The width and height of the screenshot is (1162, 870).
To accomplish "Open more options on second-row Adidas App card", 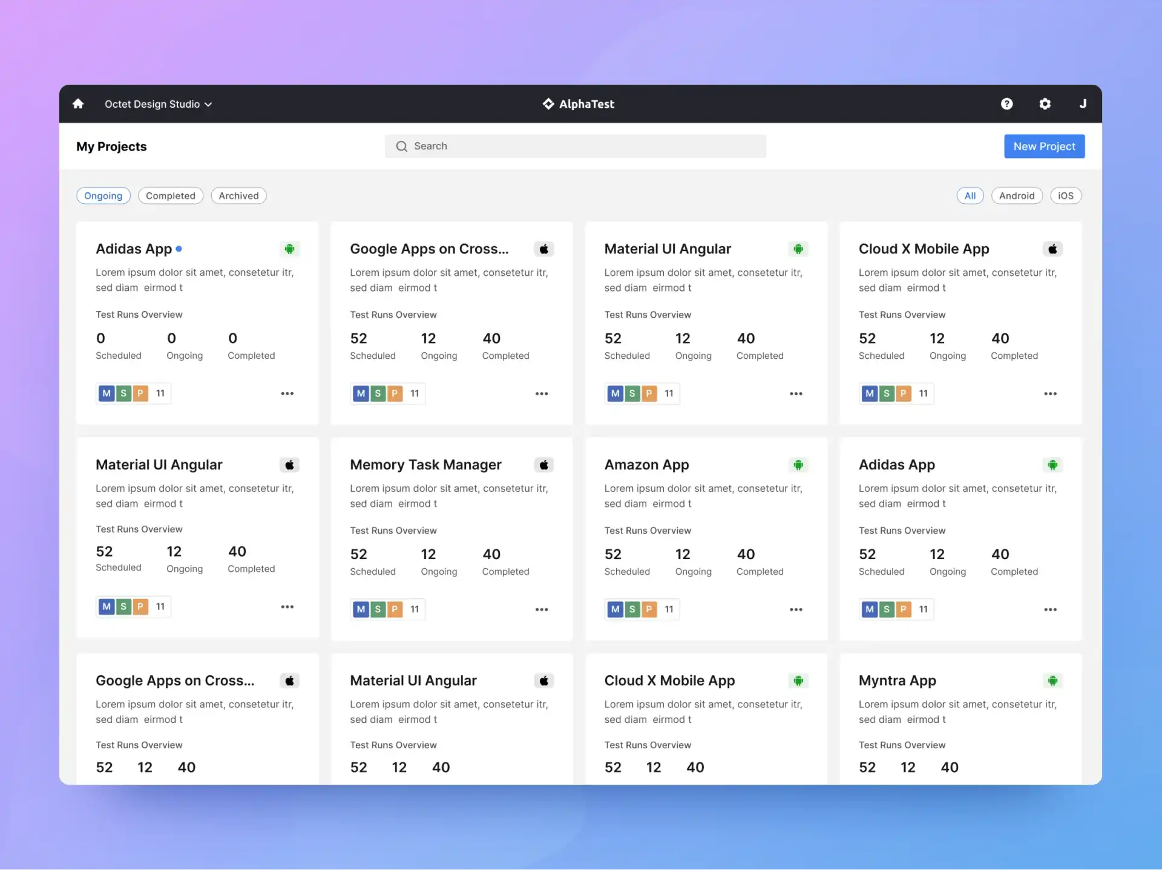I will (x=1050, y=609).
